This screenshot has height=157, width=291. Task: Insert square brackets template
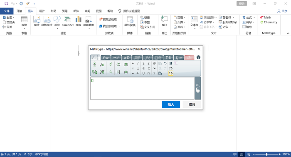click(126, 65)
